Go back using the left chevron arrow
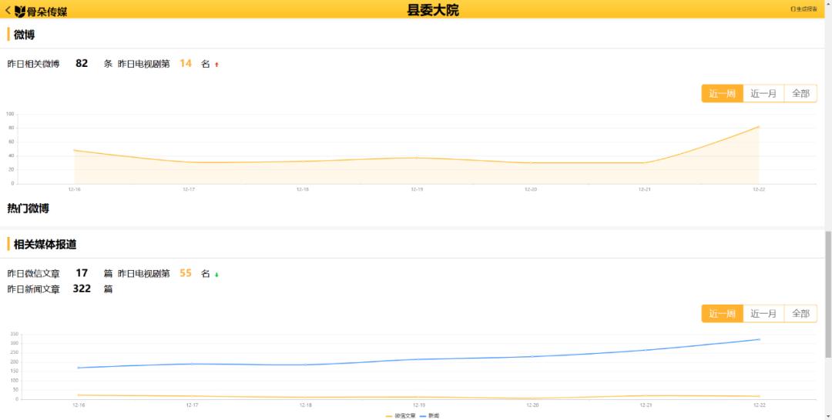Screen dimensions: 832x420 tap(8, 10)
